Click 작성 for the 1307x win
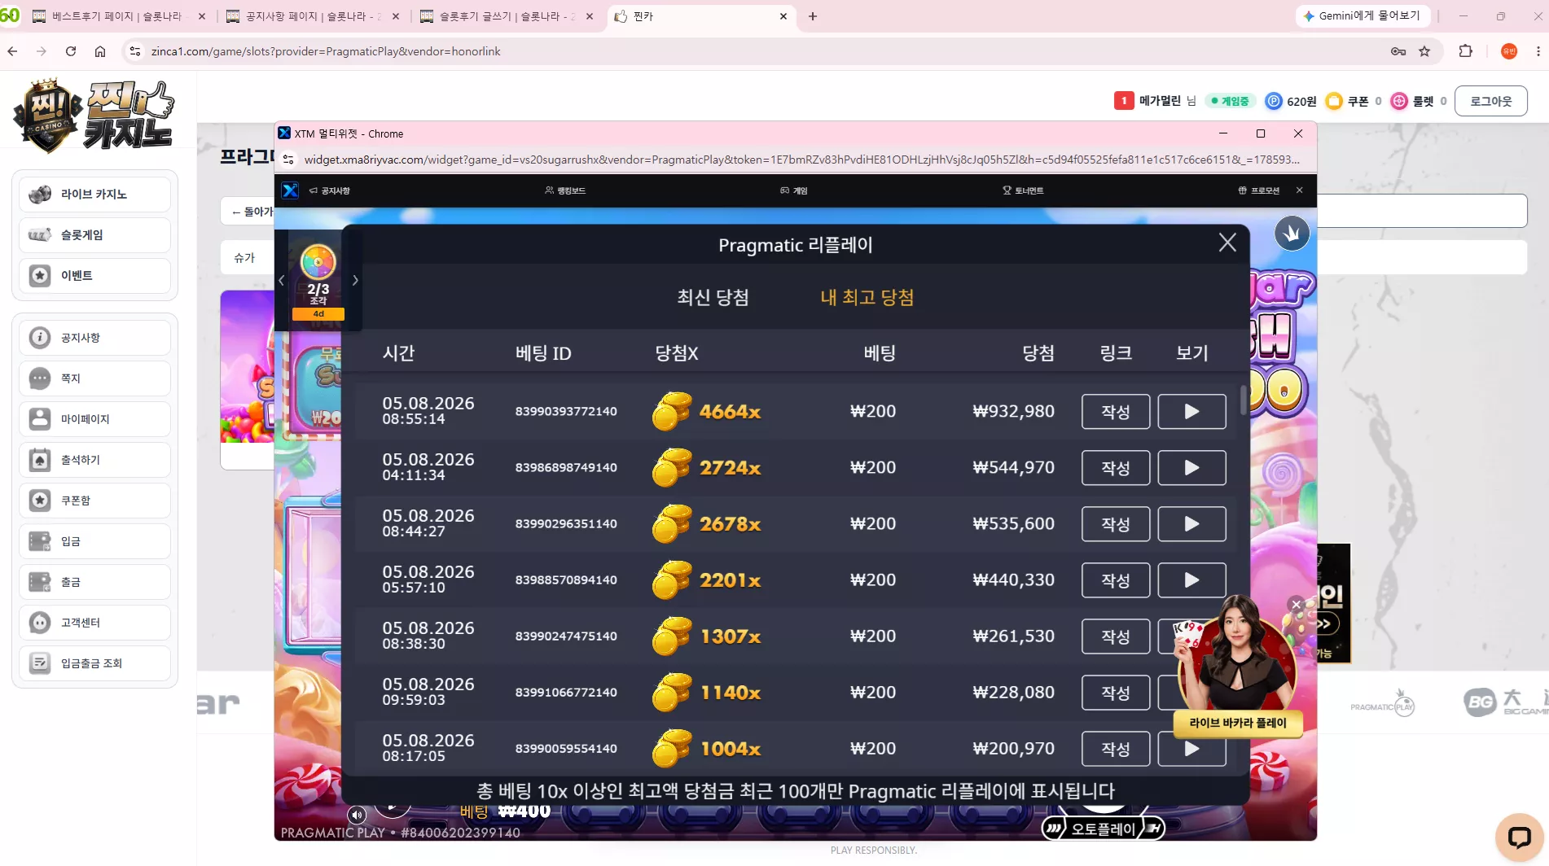1549x866 pixels. (1116, 636)
